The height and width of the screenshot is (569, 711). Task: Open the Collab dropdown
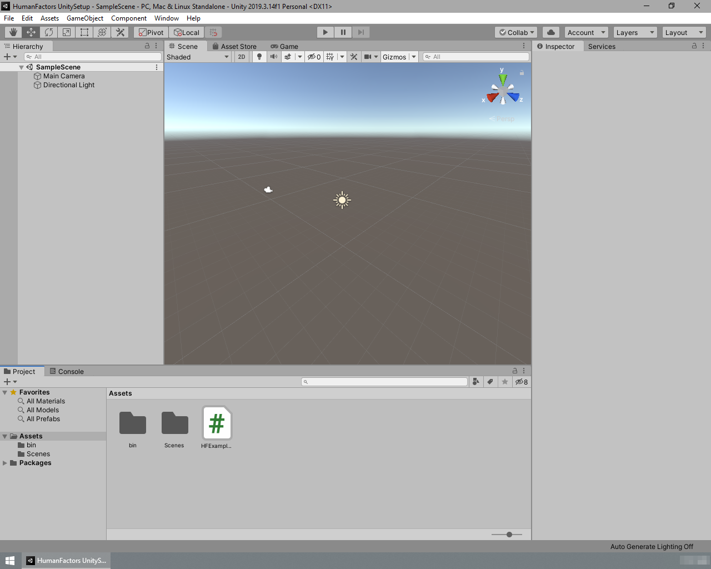[x=516, y=32]
